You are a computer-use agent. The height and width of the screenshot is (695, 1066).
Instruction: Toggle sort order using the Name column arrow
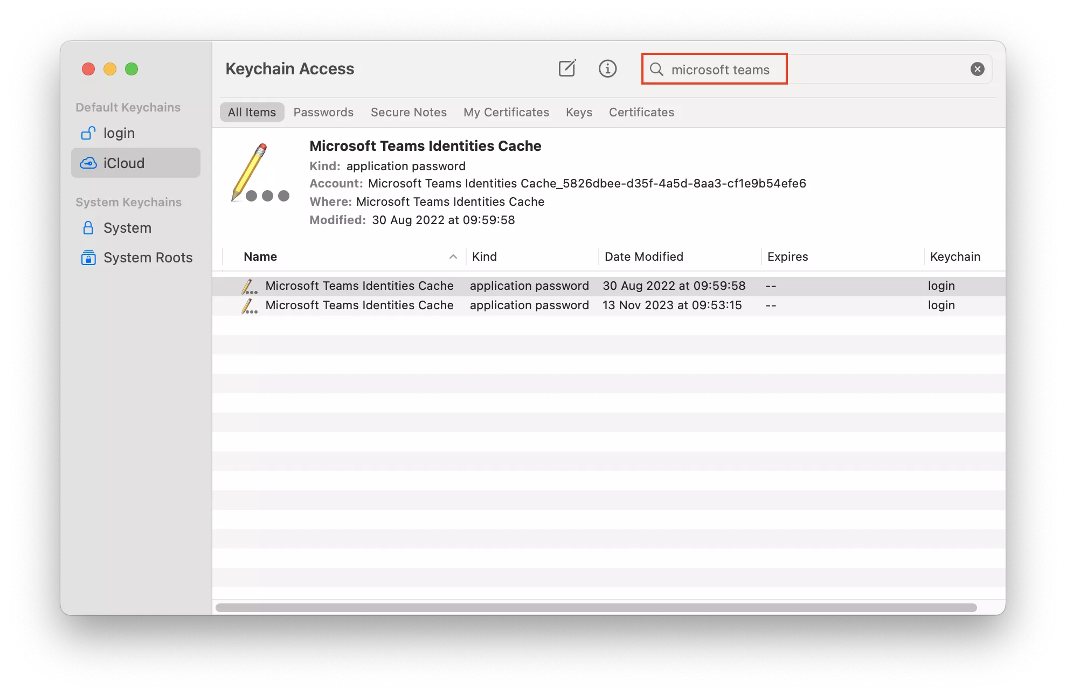[x=453, y=257]
